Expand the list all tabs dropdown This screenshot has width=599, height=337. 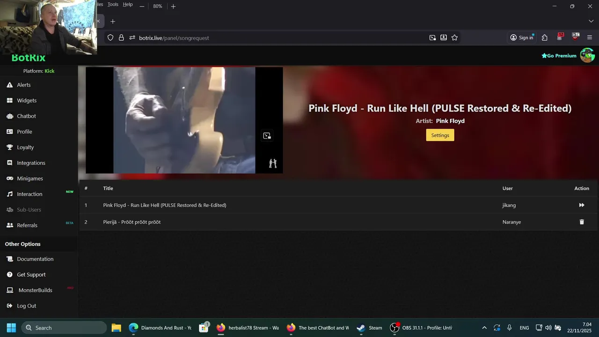point(591,22)
